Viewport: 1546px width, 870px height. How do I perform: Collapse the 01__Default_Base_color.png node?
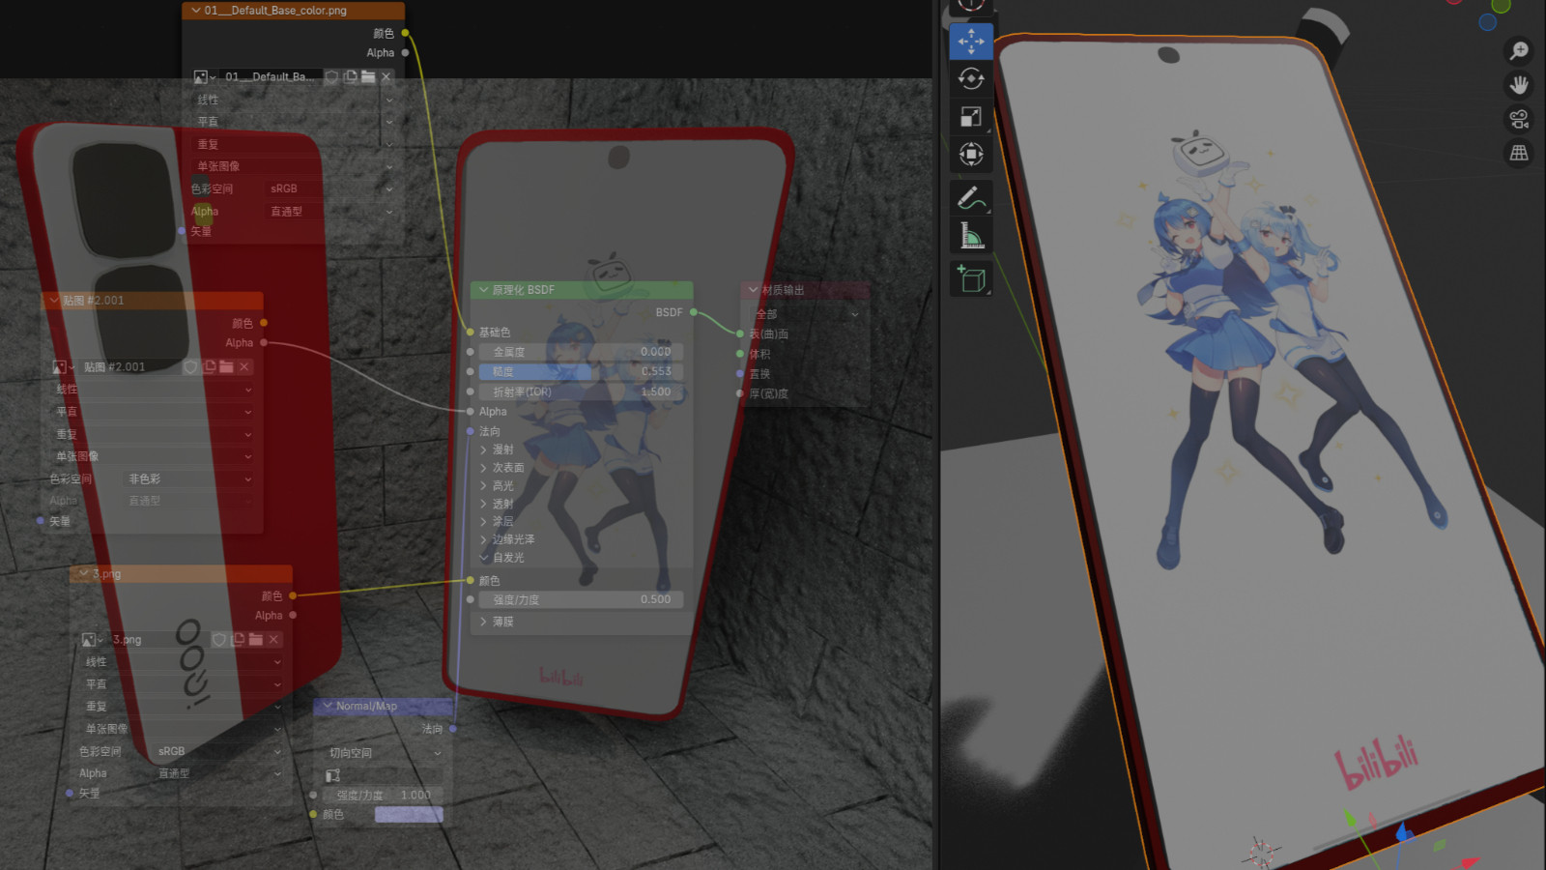pyautogui.click(x=196, y=11)
